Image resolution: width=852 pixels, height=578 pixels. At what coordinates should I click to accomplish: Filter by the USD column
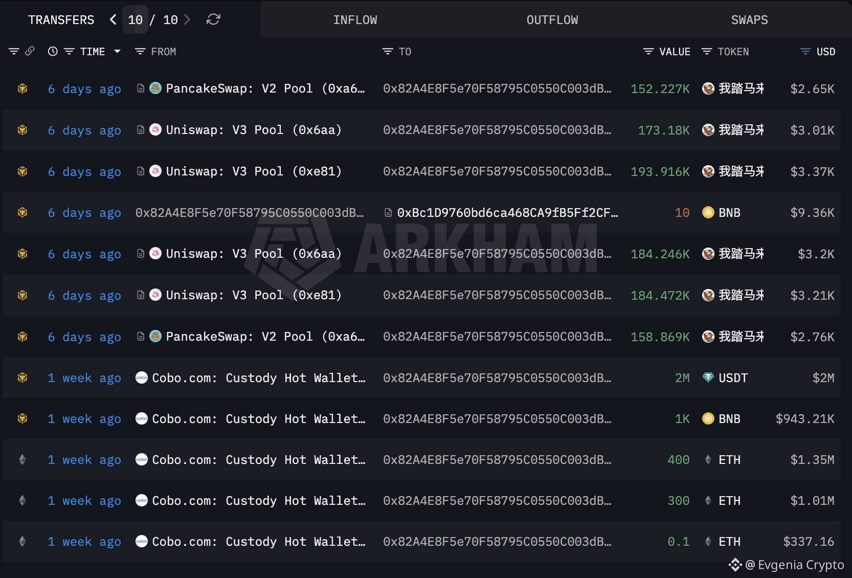click(805, 51)
